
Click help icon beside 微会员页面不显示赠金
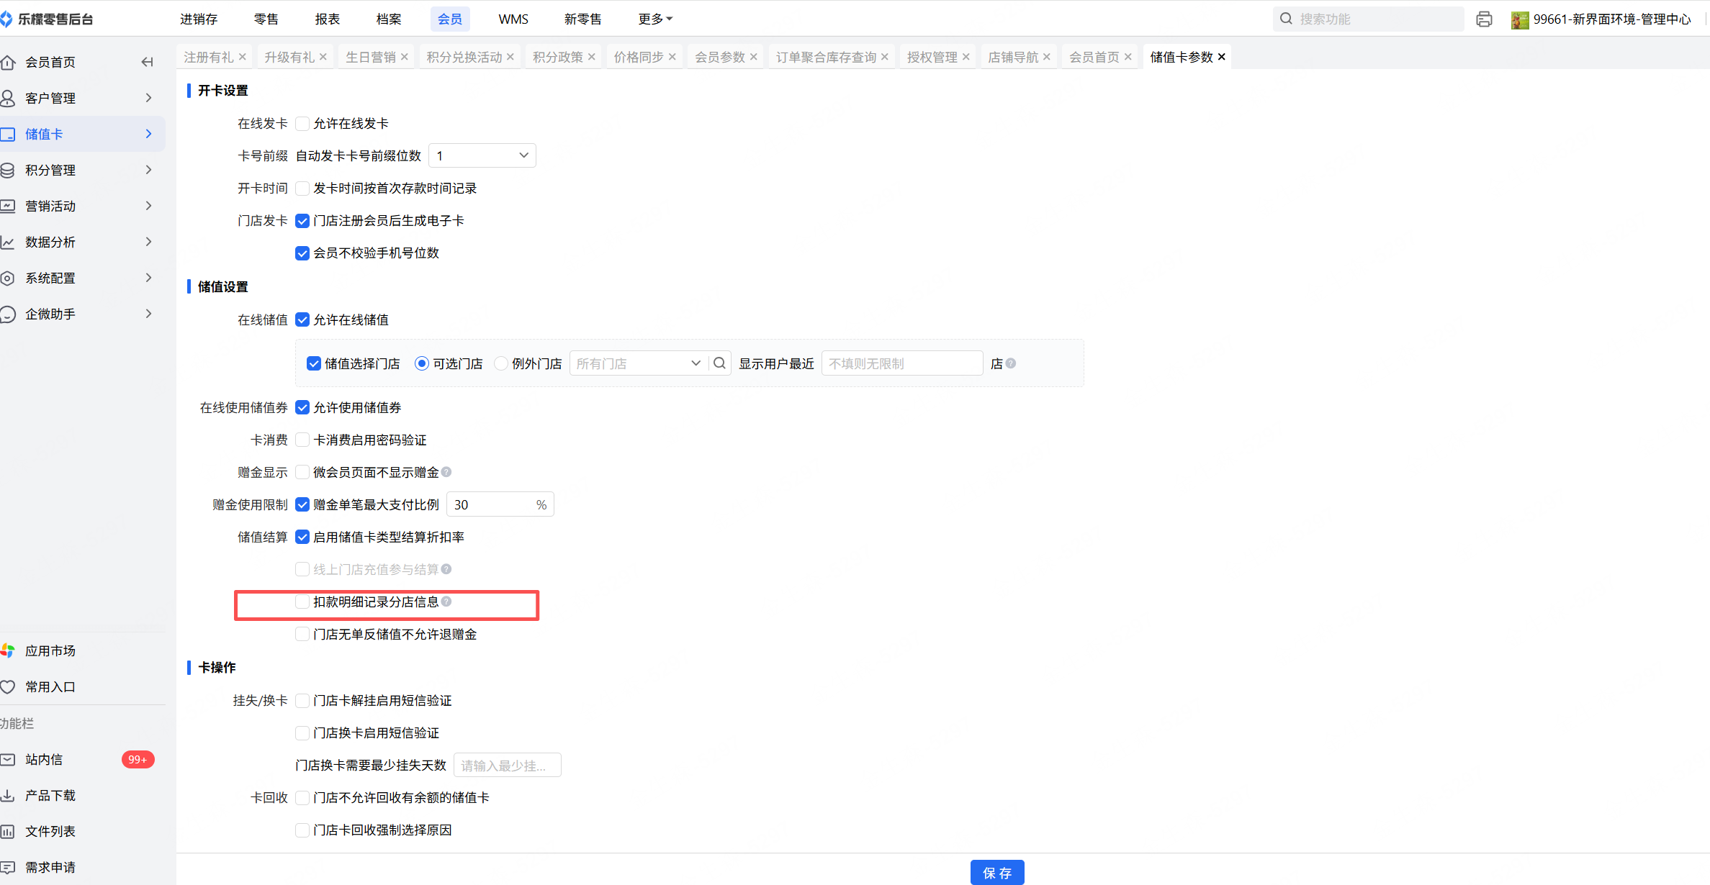pyautogui.click(x=446, y=472)
